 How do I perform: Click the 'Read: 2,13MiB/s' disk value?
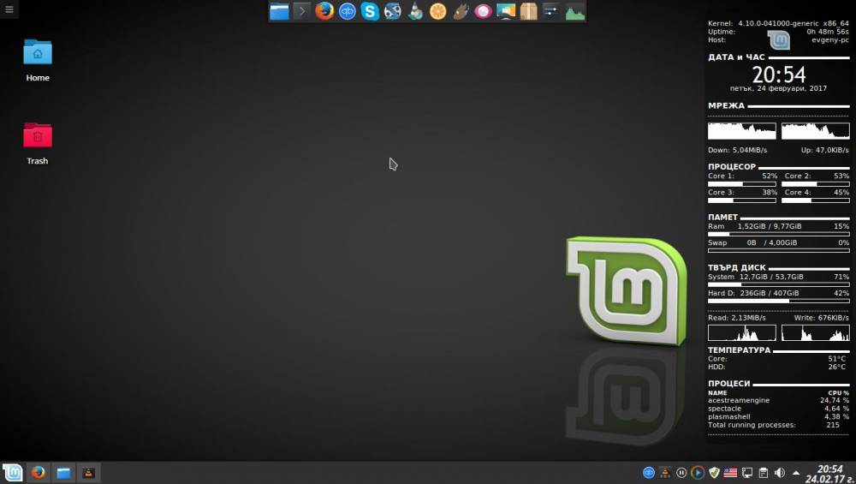[736, 318]
